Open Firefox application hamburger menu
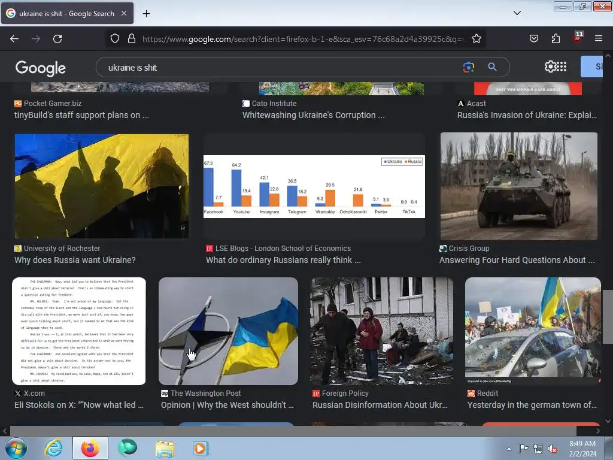Viewport: 613px width, 460px height. (x=599, y=38)
